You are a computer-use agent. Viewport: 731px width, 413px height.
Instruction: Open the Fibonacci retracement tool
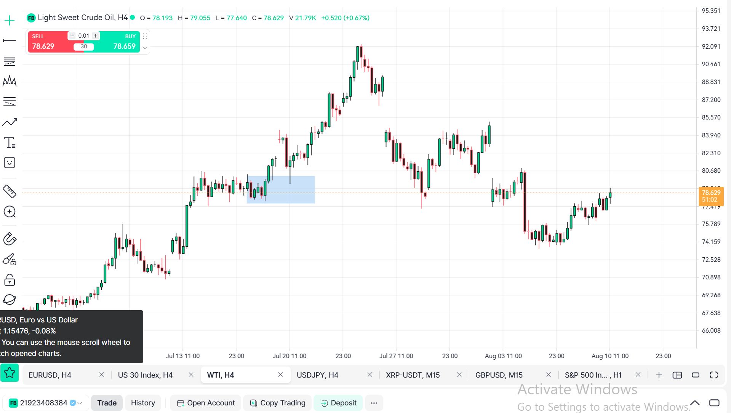10,61
